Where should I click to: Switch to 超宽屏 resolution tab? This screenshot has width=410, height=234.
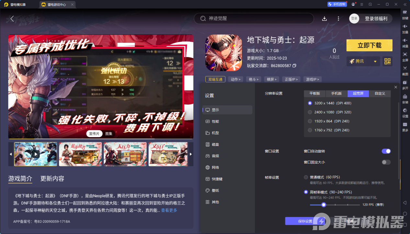(x=358, y=93)
